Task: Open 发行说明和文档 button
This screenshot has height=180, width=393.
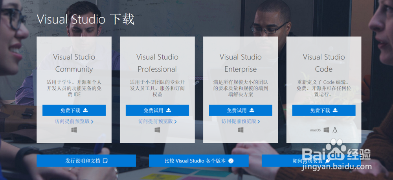Action: tap(86, 160)
